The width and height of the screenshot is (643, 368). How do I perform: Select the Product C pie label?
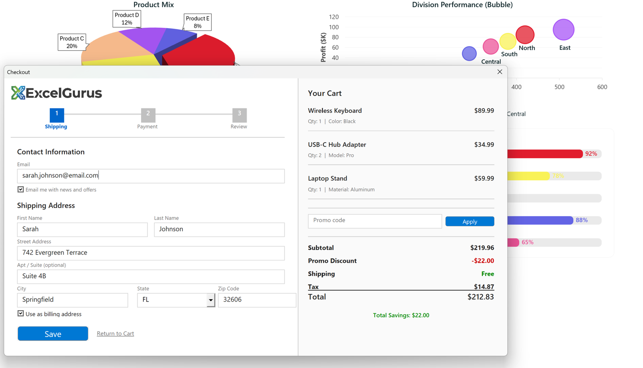[72, 42]
